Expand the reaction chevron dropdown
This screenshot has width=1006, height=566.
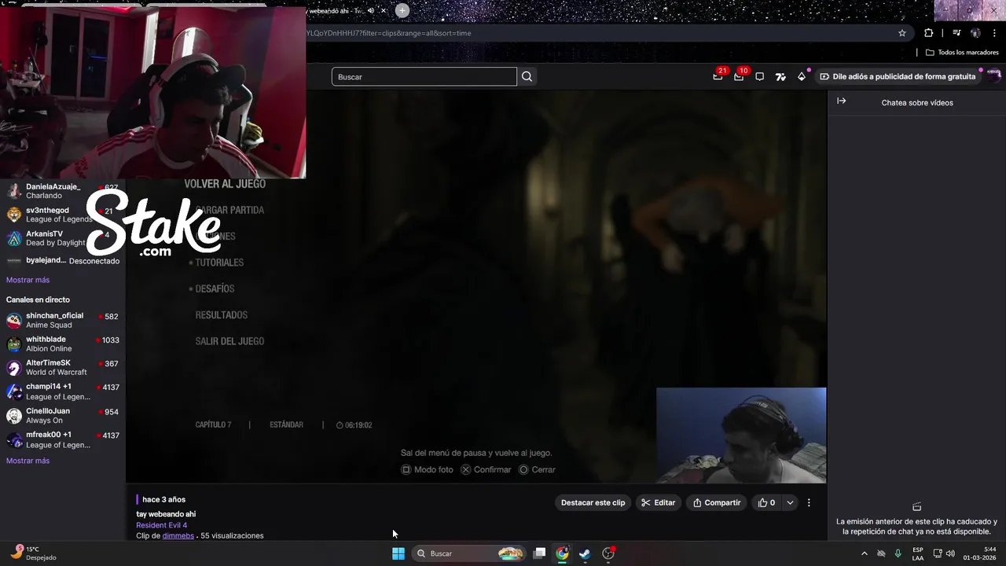coord(790,502)
